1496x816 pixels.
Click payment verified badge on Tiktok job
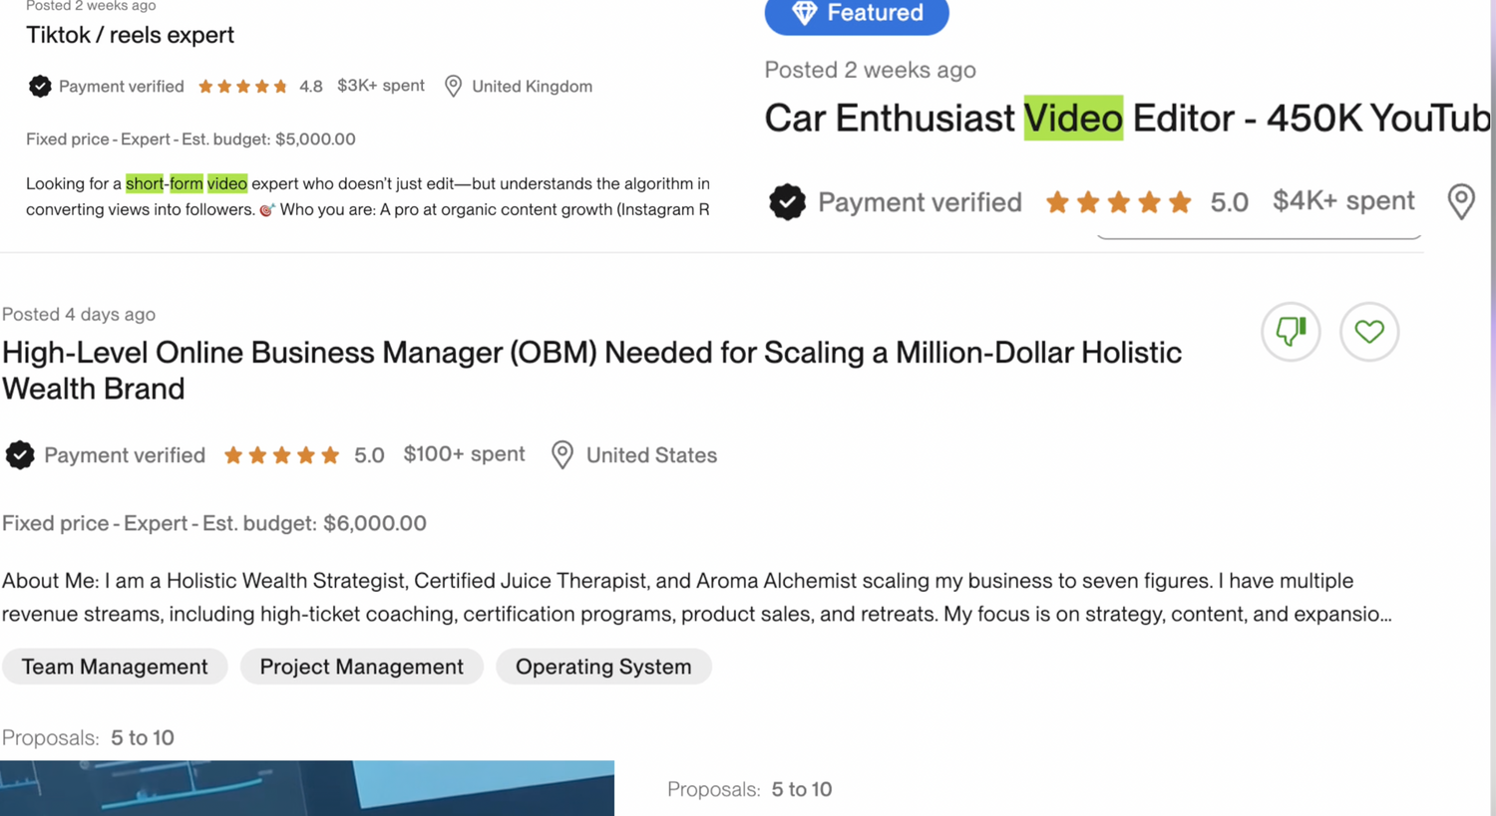40,87
